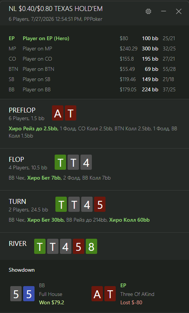Close the hand history window
The width and height of the screenshot is (189, 313).
(x=179, y=11)
